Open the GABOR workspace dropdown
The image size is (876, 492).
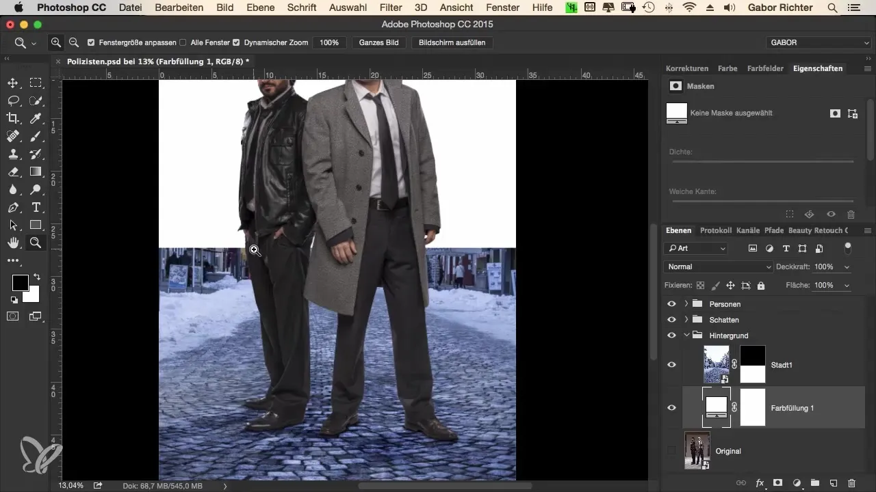coord(818,42)
